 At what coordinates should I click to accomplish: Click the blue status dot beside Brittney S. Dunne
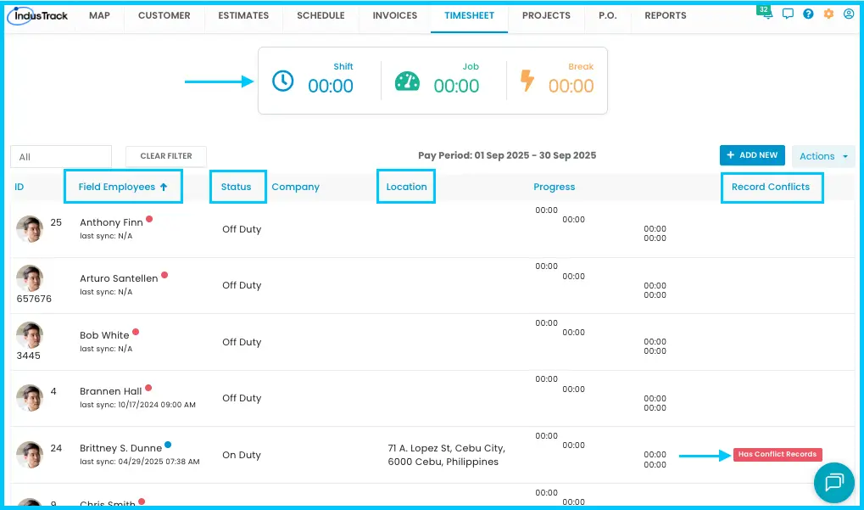(x=168, y=445)
